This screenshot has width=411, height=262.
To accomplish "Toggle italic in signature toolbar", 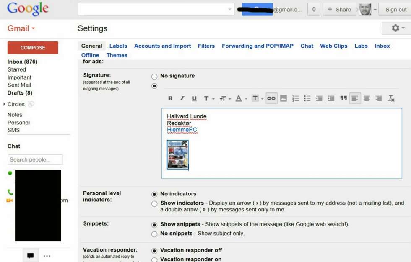I will 182,98.
